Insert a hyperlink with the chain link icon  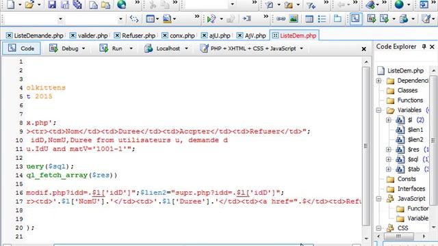click(281, 18)
